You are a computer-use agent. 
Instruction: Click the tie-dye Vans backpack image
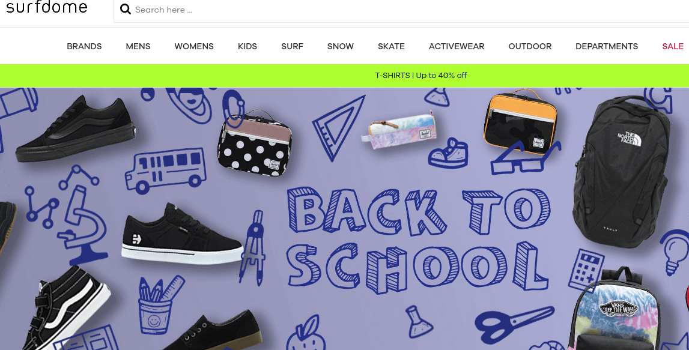click(615, 312)
